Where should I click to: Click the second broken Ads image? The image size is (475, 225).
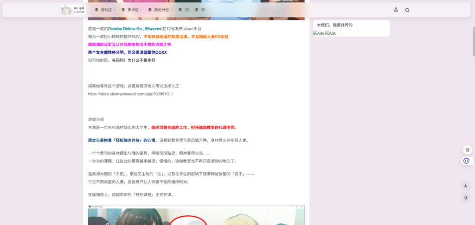[x=330, y=33]
